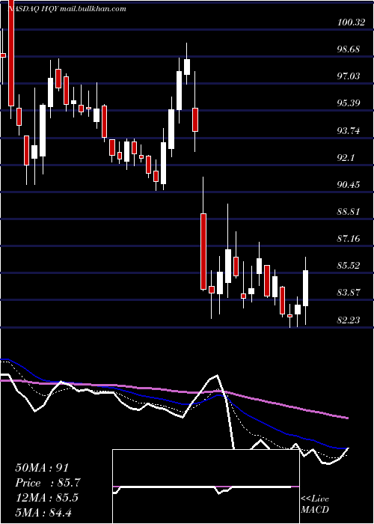Select the 93.74 price axis label
Viewport: 374px width, 524px height.
click(x=349, y=131)
